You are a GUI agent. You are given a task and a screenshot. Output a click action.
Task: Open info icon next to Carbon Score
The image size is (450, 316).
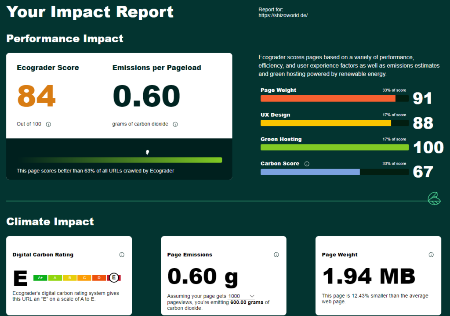tap(307, 164)
